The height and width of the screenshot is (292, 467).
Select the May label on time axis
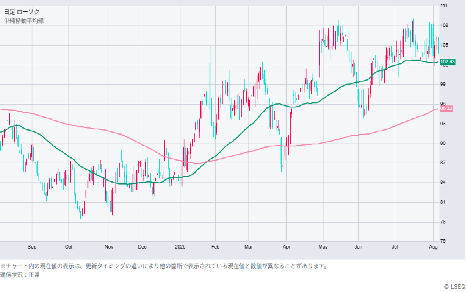(323, 247)
